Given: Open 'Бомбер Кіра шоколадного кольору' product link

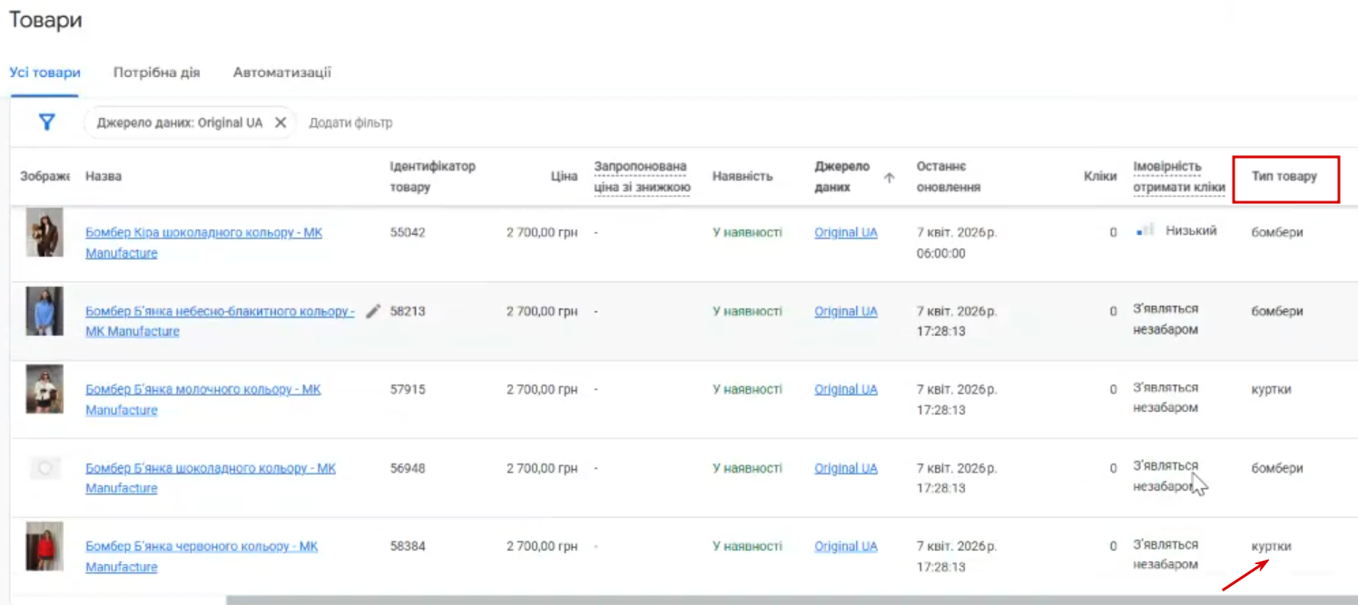Looking at the screenshot, I should click(203, 233).
